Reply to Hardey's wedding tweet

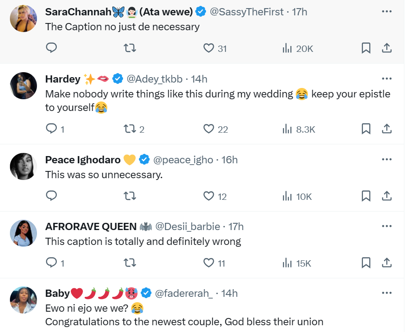click(52, 129)
